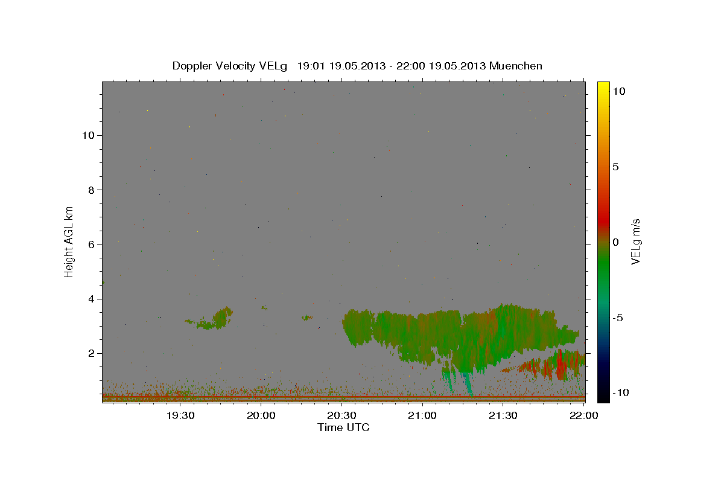Image resolution: width=724 pixels, height=483 pixels.
Task: Click the red ground clutter line at bottom
Action: [x=343, y=396]
